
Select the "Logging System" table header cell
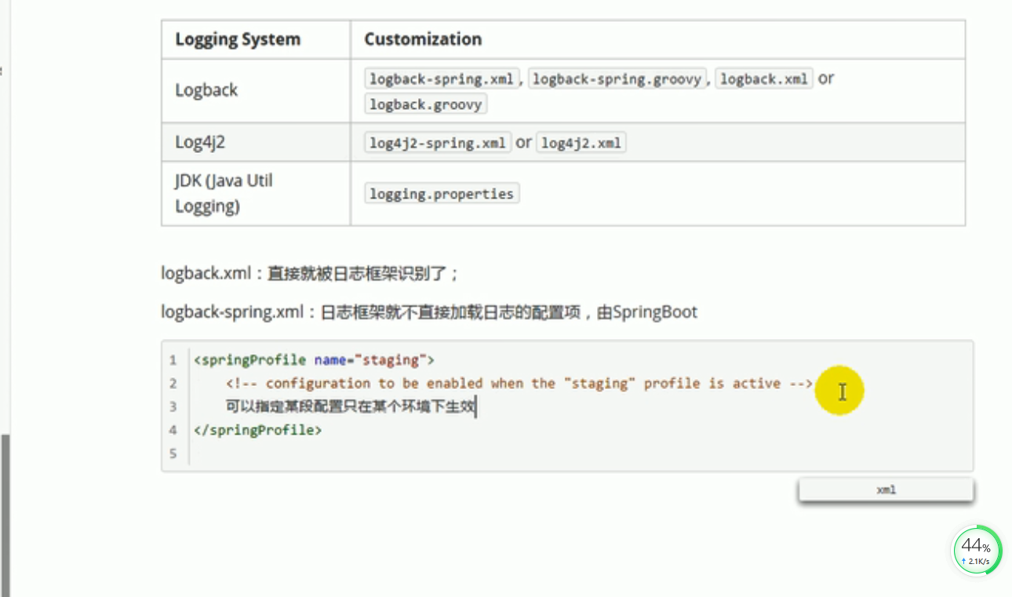[238, 39]
